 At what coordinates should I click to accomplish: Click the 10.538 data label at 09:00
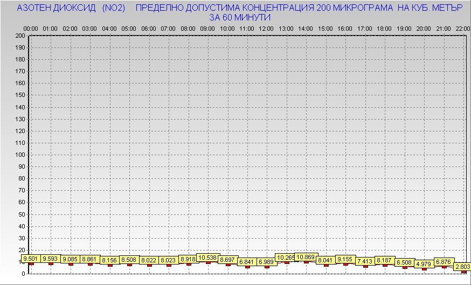(208, 258)
